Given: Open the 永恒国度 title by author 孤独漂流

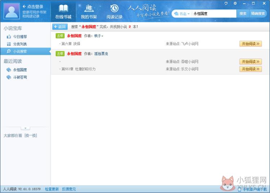Looking at the screenshot, I should 74,54.
